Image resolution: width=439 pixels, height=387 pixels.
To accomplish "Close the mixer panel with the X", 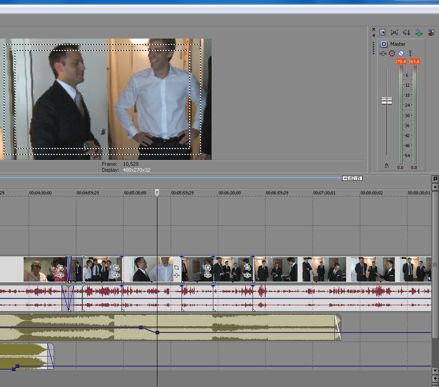I will coord(373,30).
